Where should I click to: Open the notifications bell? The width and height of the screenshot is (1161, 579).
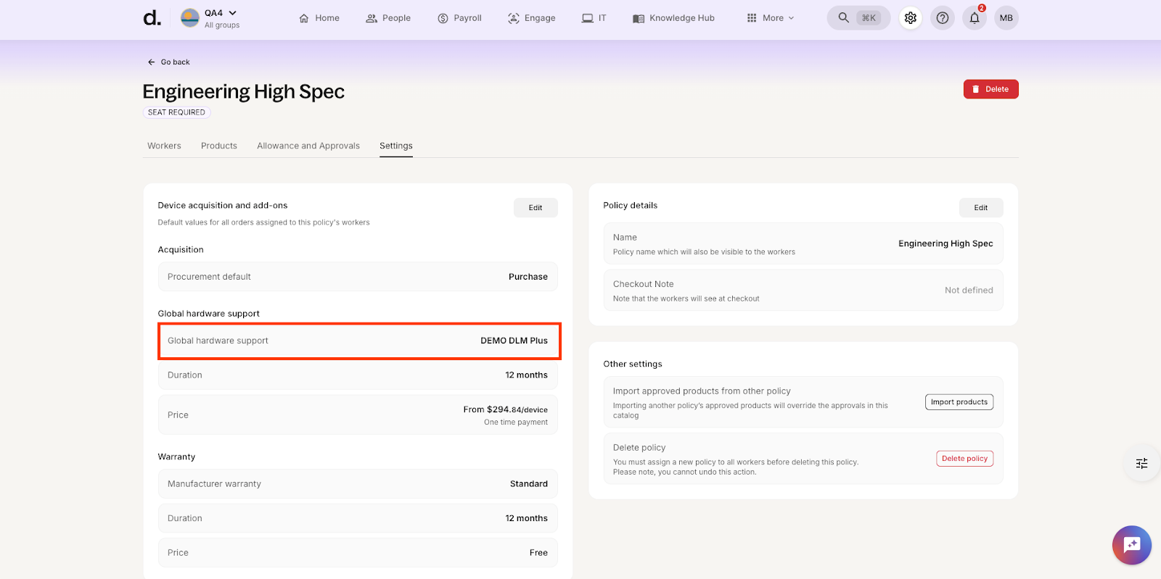[975, 18]
